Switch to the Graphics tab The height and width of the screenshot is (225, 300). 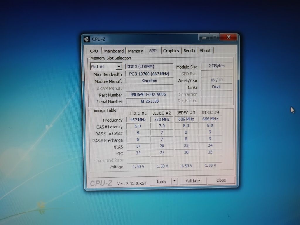click(171, 51)
